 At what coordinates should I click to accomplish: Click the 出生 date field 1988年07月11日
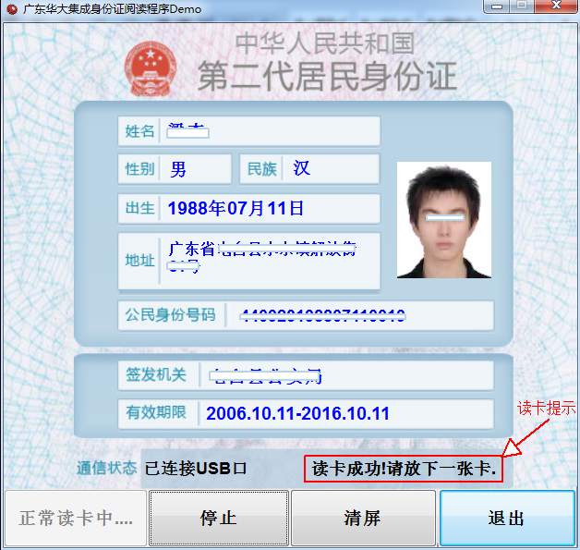tap(269, 208)
